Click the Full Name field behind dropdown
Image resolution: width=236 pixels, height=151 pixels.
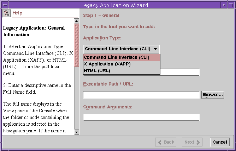(180, 72)
